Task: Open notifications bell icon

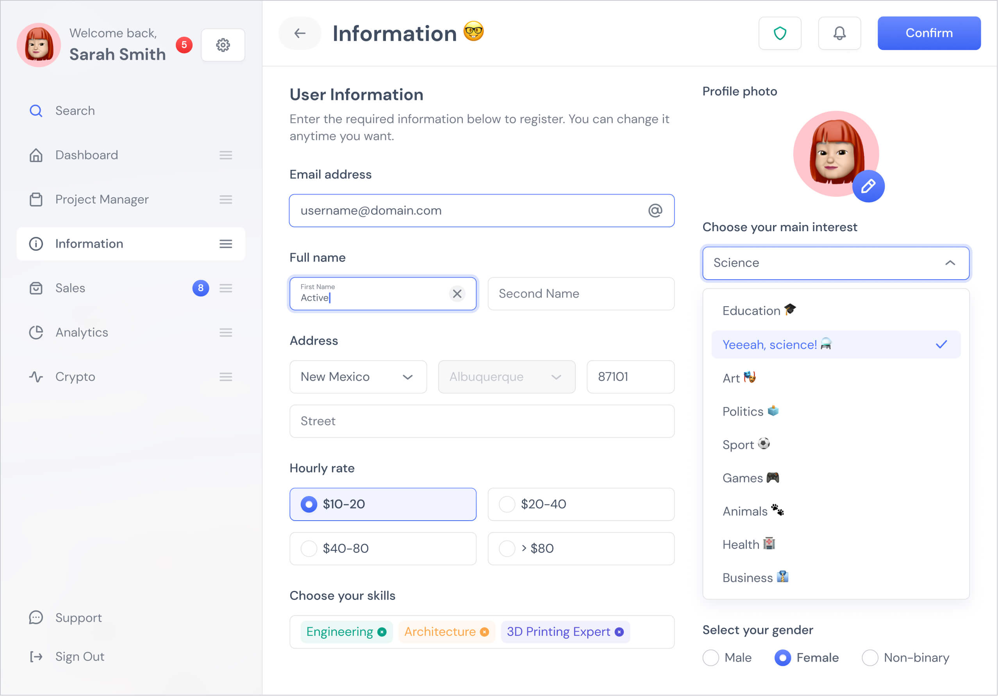Action: click(x=839, y=34)
